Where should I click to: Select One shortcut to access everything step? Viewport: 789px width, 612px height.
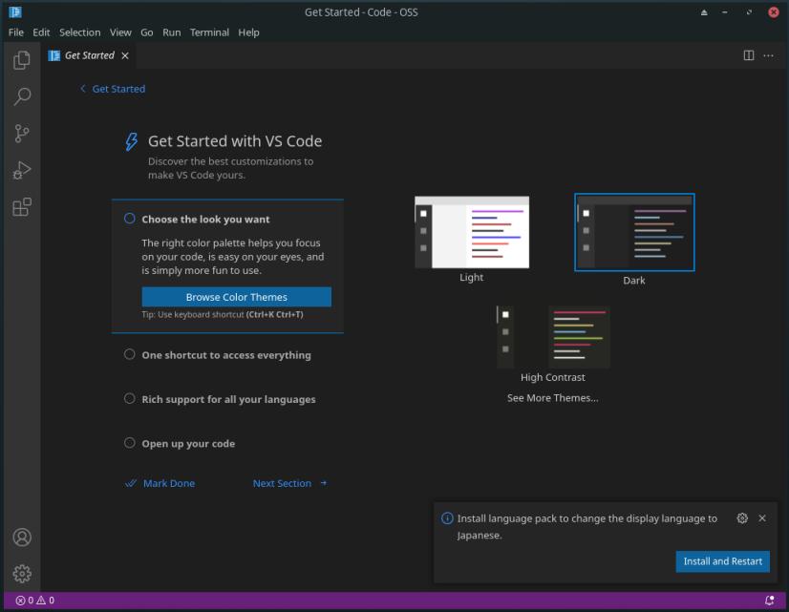226,355
